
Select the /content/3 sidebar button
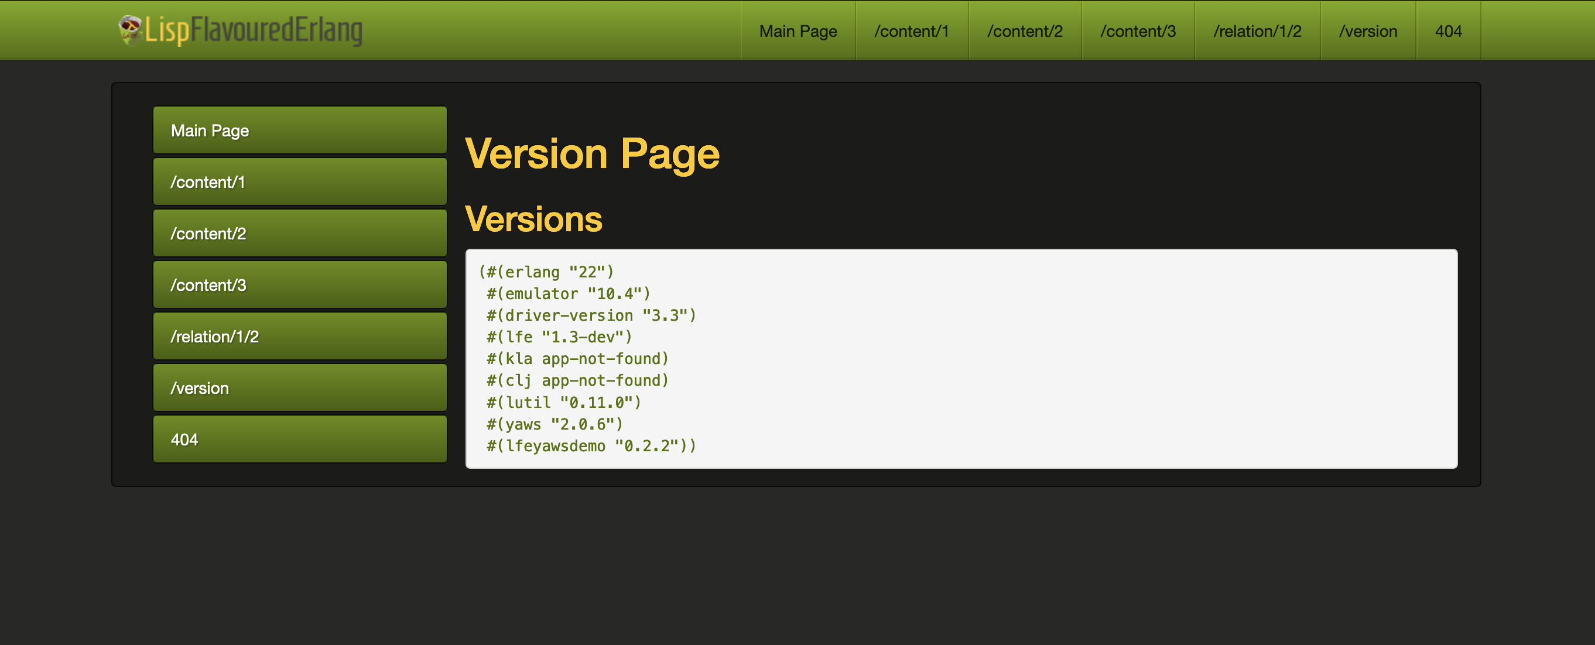300,284
